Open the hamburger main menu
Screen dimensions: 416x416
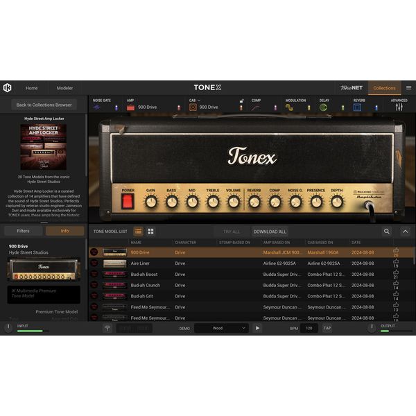(x=408, y=88)
